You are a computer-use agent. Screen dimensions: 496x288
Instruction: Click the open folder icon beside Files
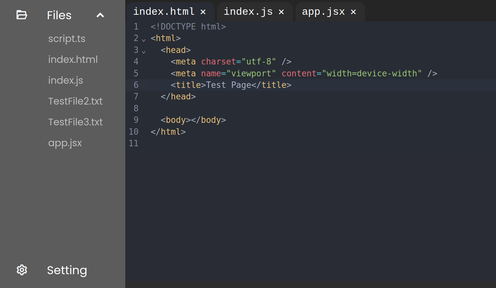tap(22, 15)
